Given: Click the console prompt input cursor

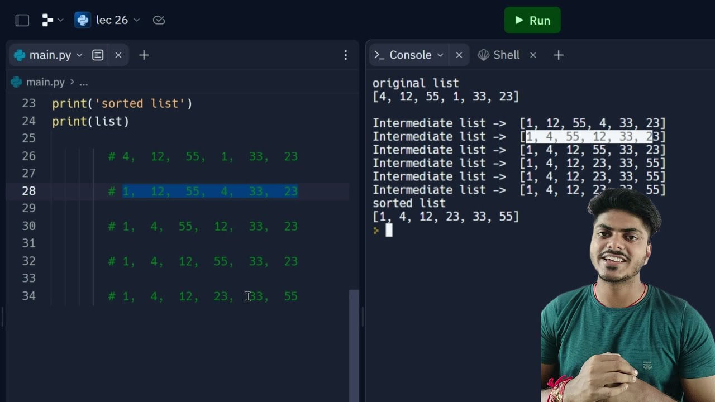Looking at the screenshot, I should (x=389, y=230).
